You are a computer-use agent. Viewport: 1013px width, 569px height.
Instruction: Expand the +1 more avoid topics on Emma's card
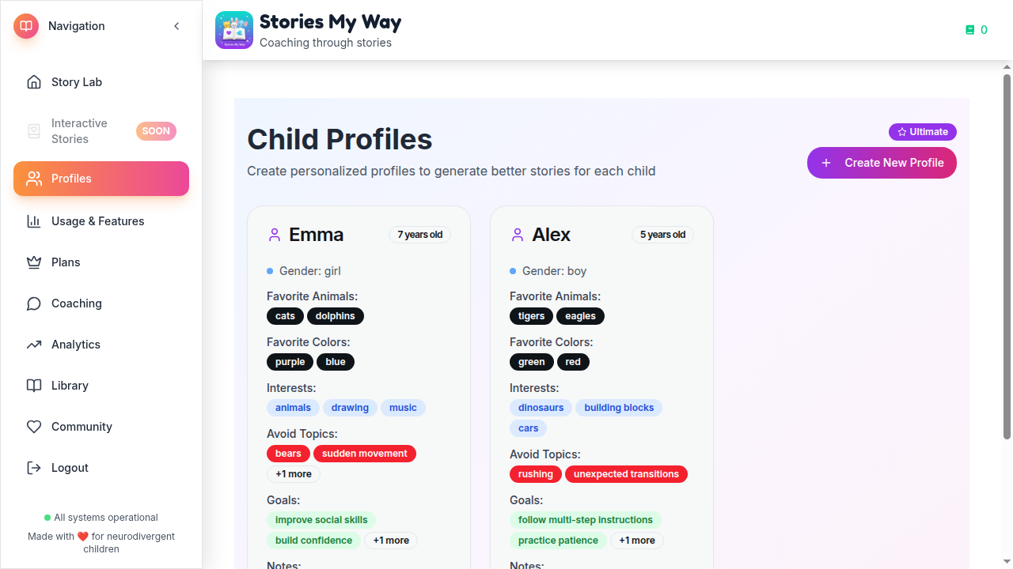(x=293, y=473)
